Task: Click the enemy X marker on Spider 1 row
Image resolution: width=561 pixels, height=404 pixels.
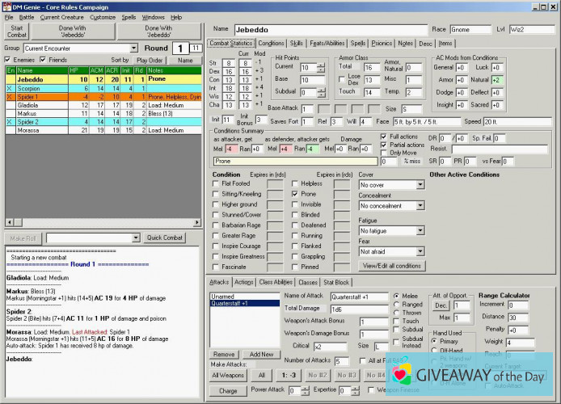Action: (10, 96)
